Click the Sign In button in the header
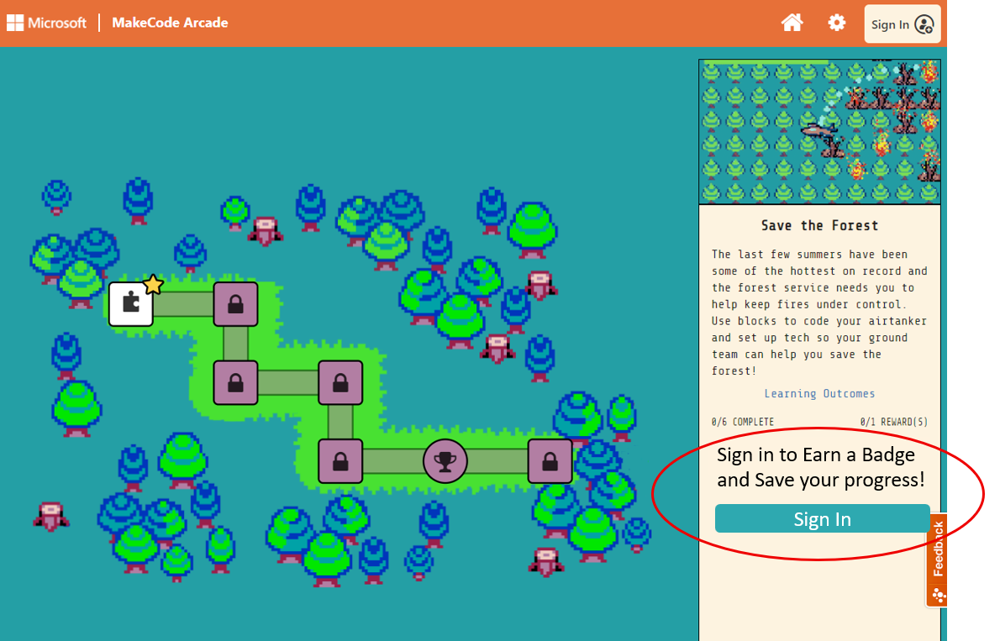The width and height of the screenshot is (1000, 641). 902,24
